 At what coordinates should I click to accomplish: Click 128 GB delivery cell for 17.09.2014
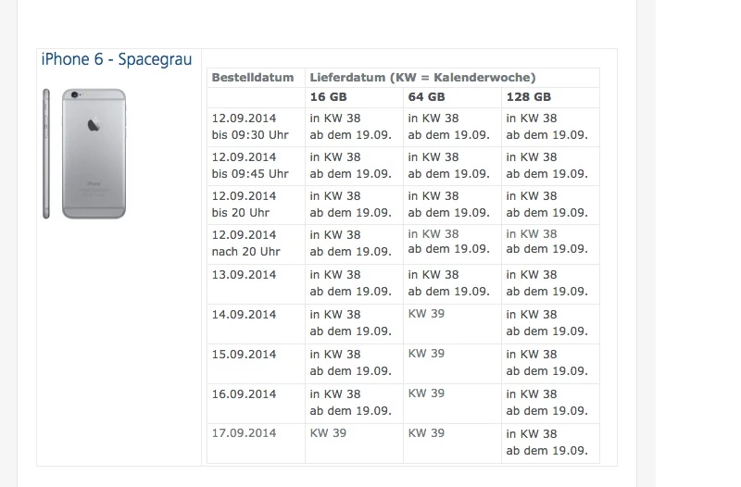pyautogui.click(x=550, y=443)
